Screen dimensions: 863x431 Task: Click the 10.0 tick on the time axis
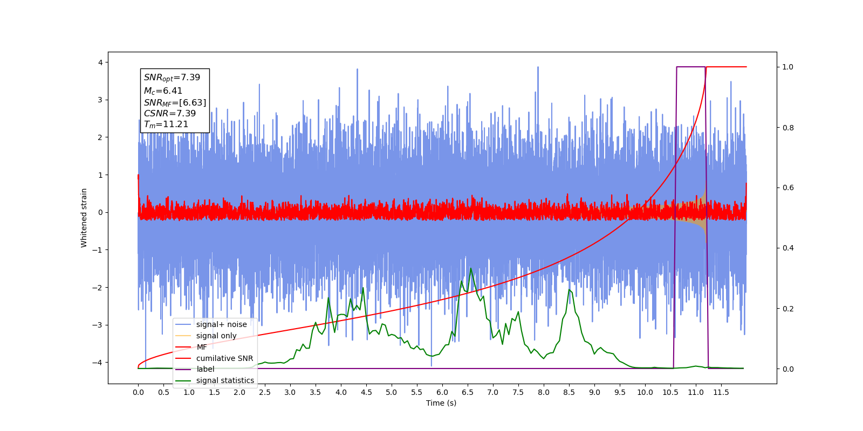tap(645, 392)
